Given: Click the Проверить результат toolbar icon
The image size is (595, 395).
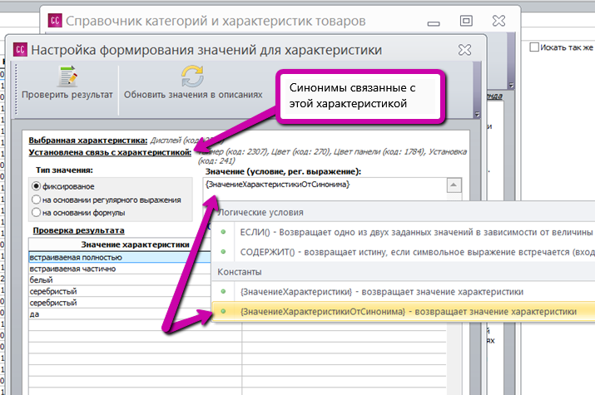Looking at the screenshot, I should click(67, 77).
